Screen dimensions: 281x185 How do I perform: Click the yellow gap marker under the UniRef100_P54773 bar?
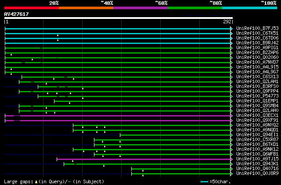(x=83, y=98)
